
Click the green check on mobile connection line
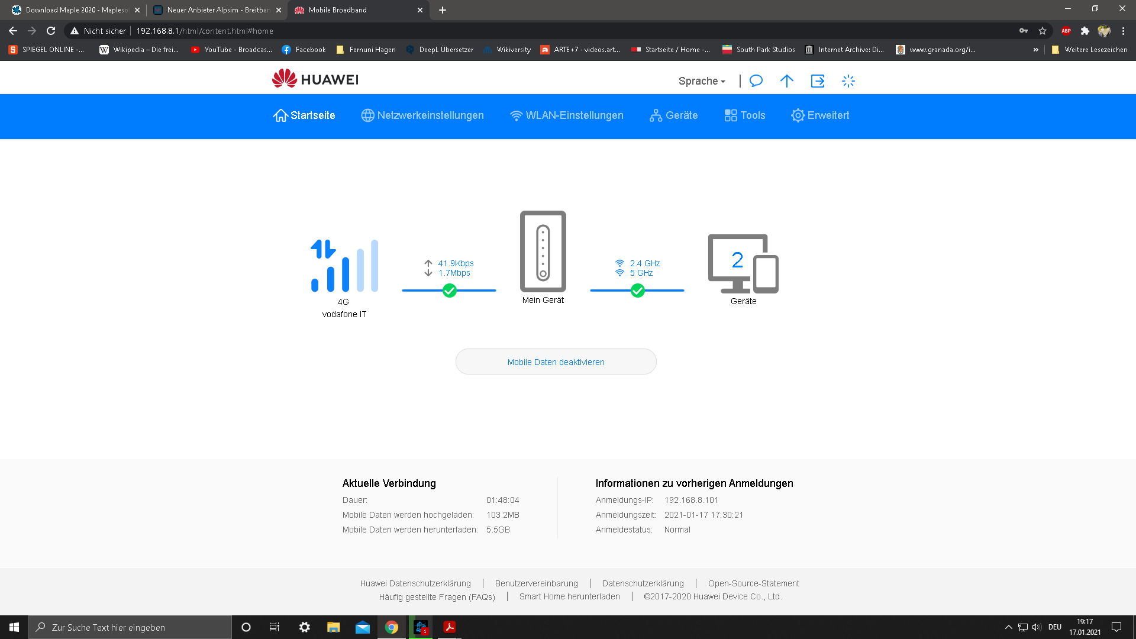[x=450, y=291]
